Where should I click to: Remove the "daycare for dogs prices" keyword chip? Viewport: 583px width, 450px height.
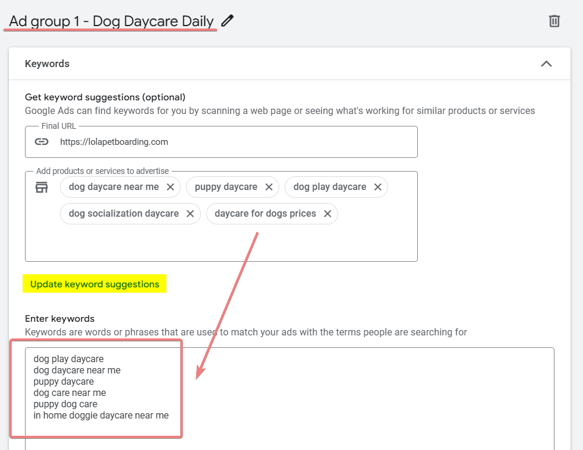click(x=327, y=213)
